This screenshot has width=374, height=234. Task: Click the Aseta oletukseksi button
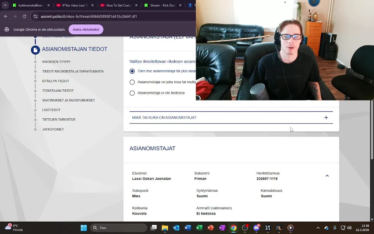86,29
